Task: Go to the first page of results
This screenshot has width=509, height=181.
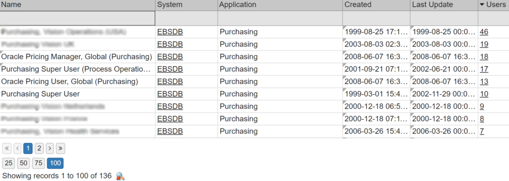Action: [7, 148]
